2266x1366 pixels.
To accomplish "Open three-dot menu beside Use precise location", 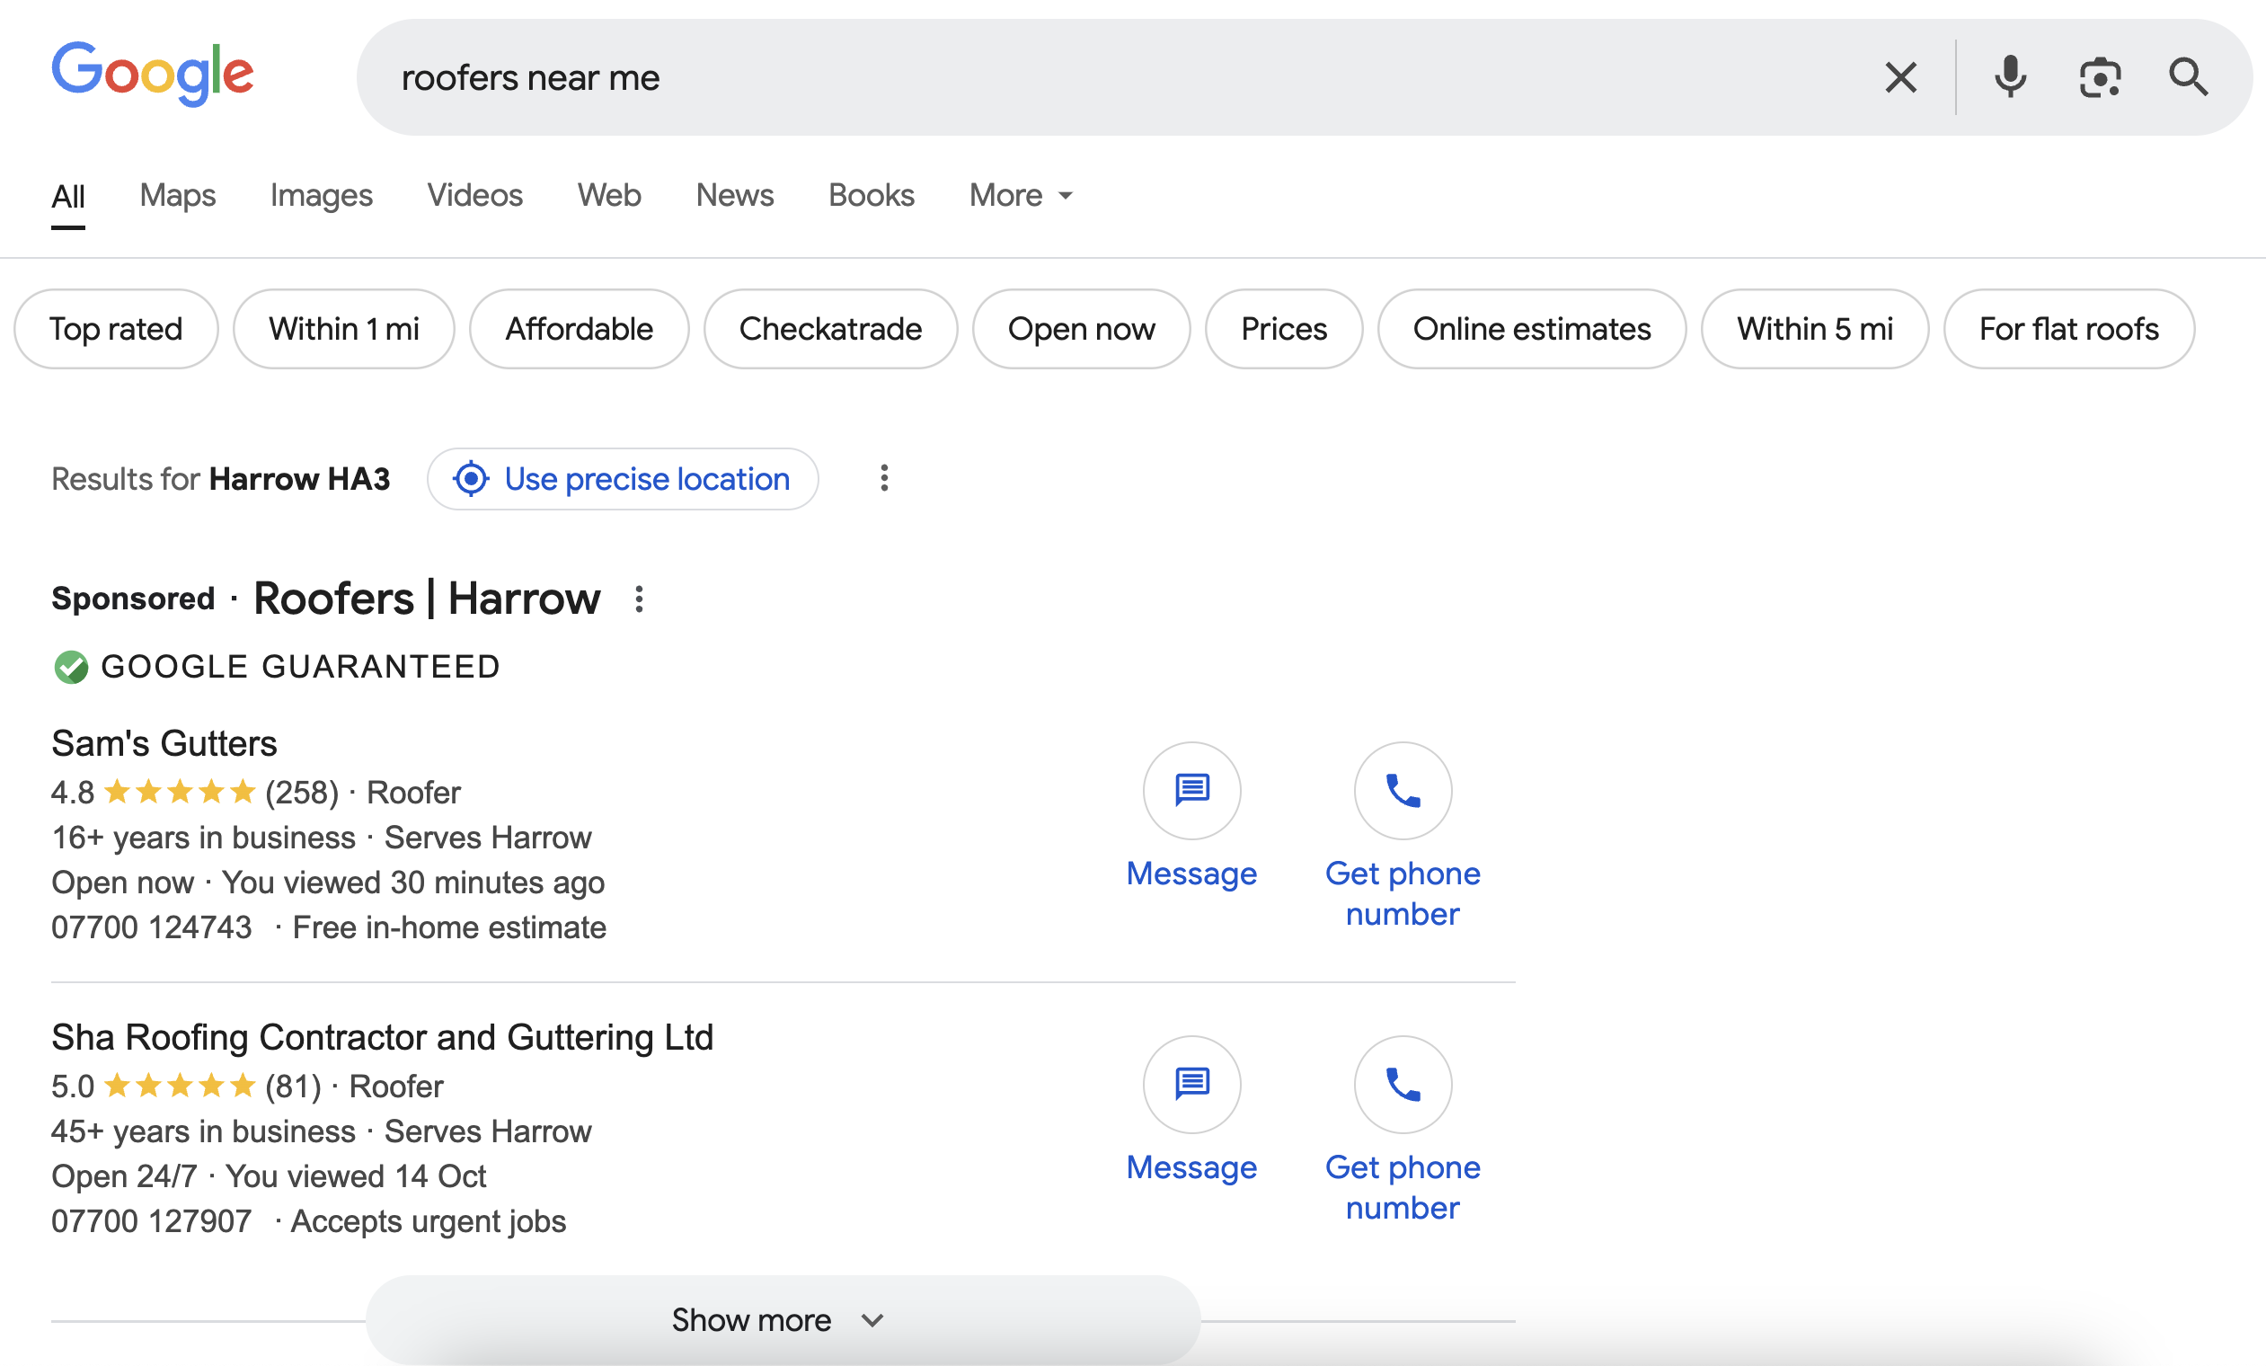I will [x=884, y=478].
